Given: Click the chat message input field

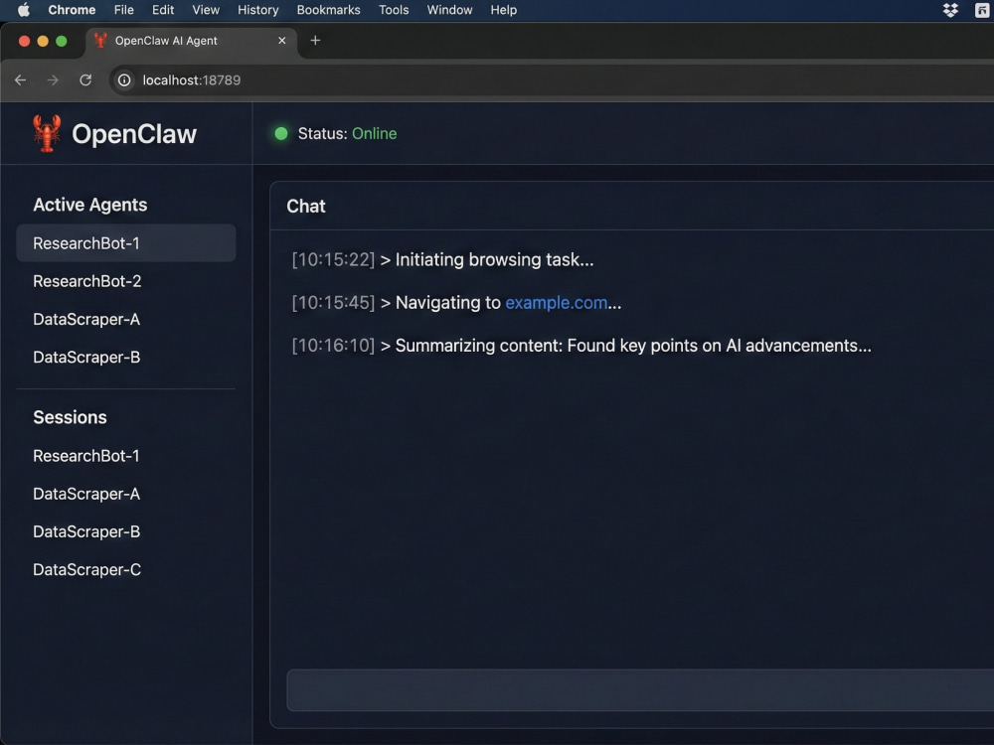Looking at the screenshot, I should click(x=640, y=690).
